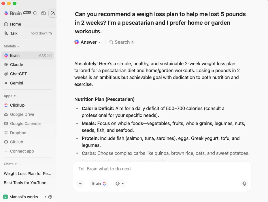
Task: Open the Answer mode dropdown
Action: coord(88,42)
